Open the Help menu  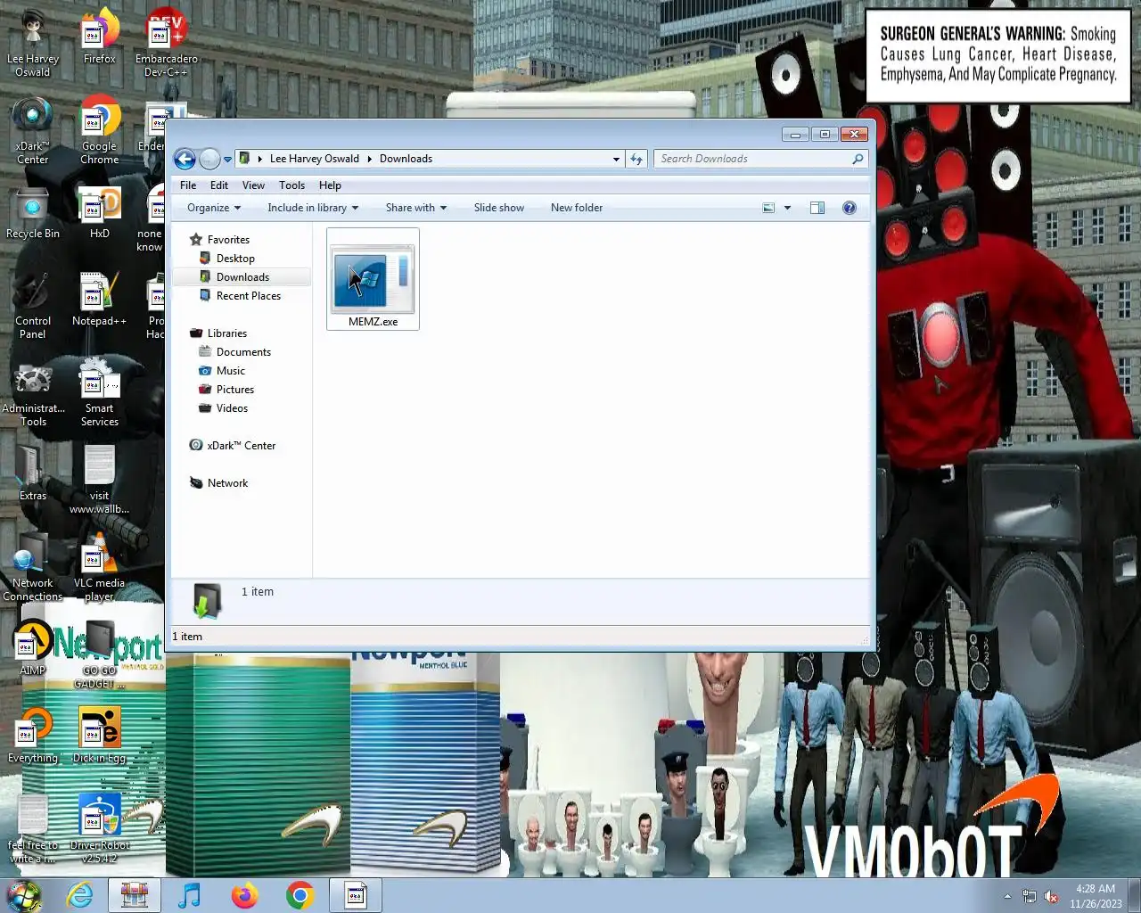point(330,185)
